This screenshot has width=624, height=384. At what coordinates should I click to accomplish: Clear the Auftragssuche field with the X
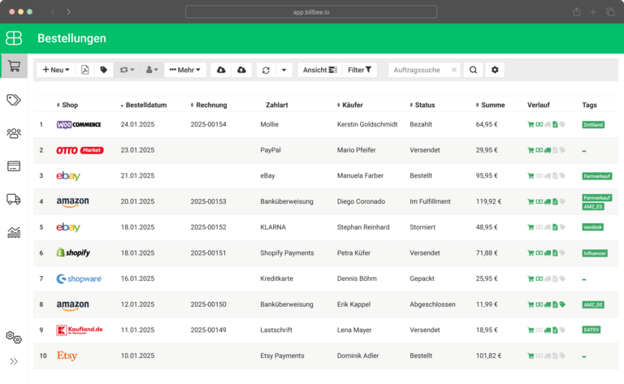pos(454,70)
